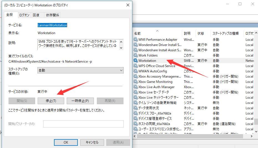
Task: Select the データ使用状況 service name
Action: coord(149,108)
